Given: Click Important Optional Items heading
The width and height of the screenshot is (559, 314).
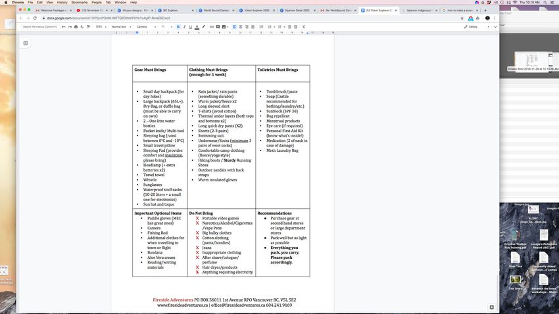Looking at the screenshot, I should [x=158, y=213].
